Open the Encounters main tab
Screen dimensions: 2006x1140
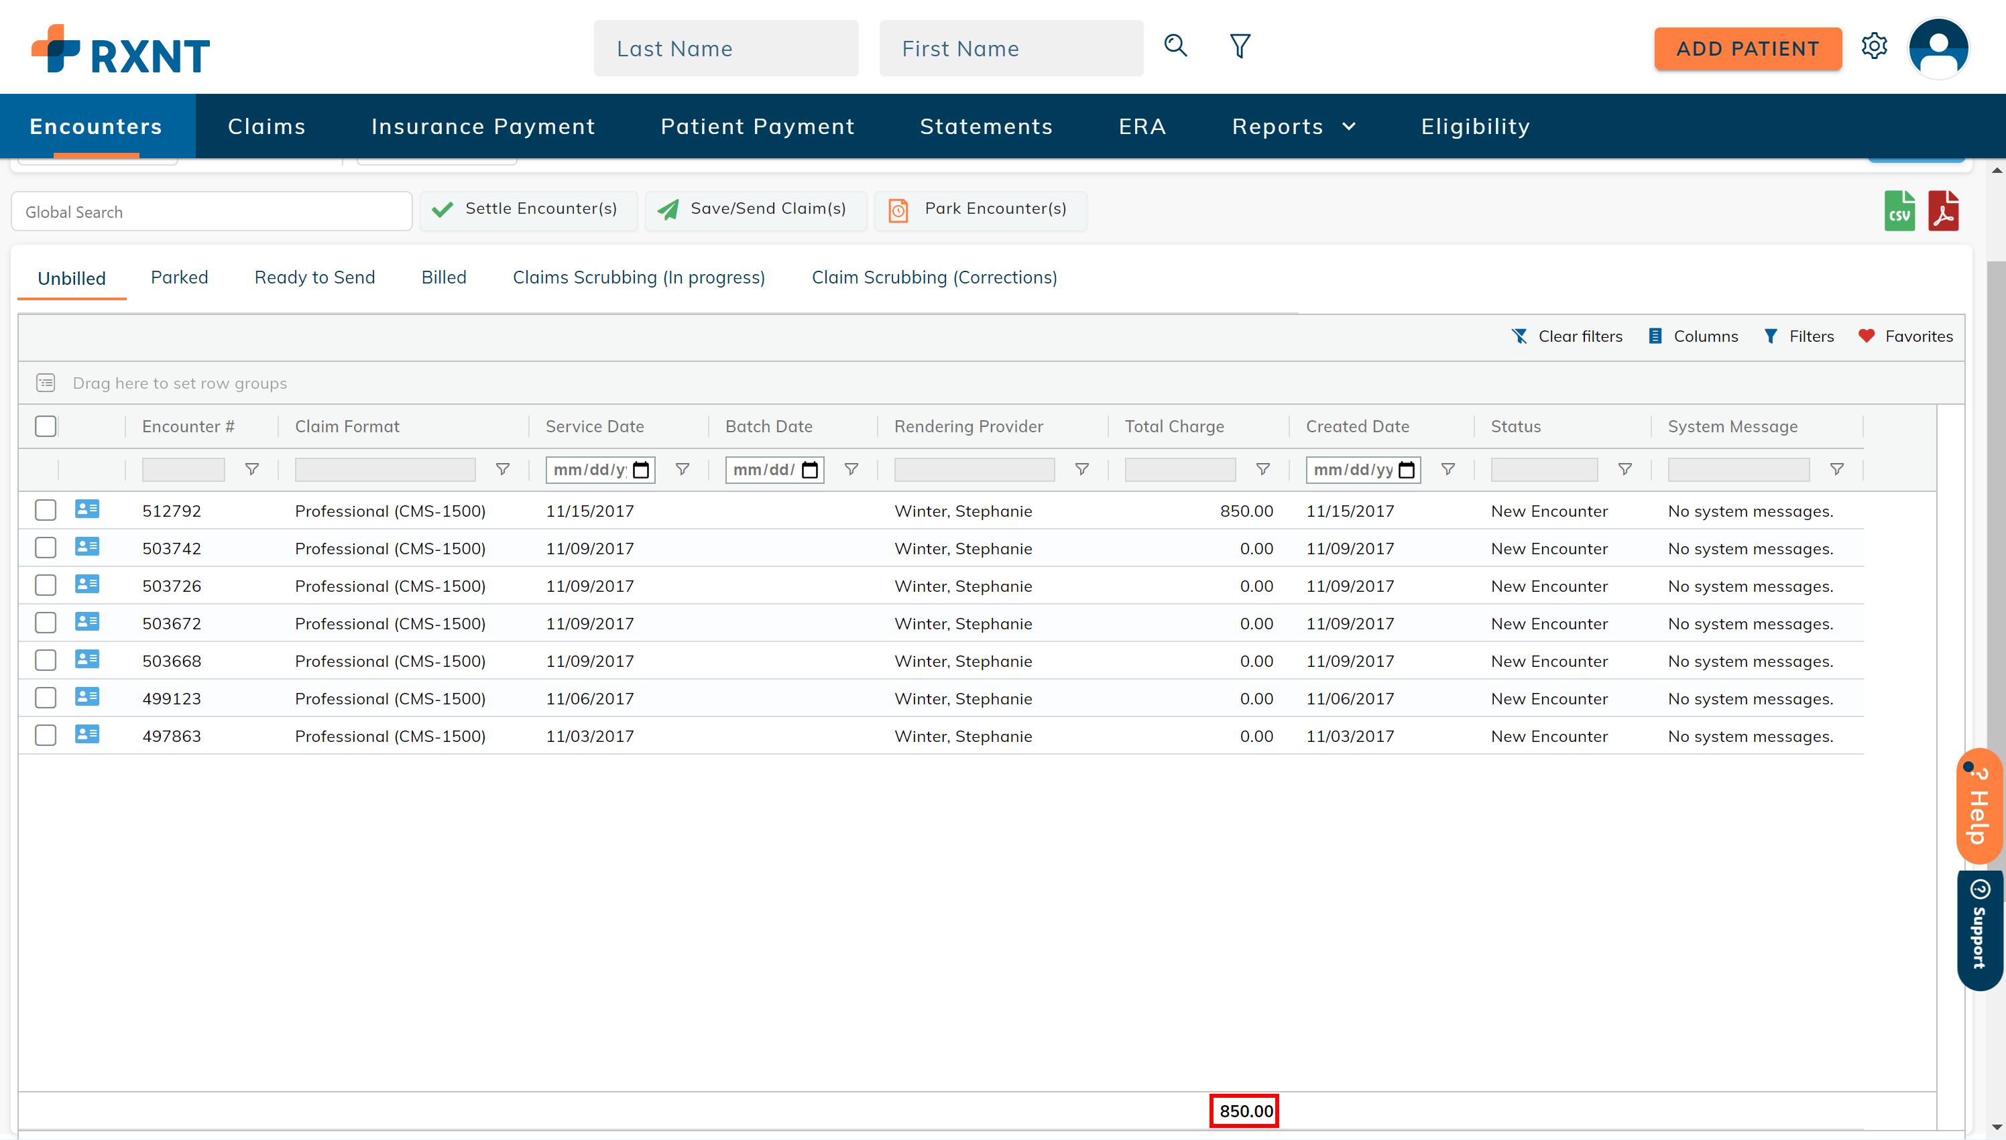pos(97,126)
